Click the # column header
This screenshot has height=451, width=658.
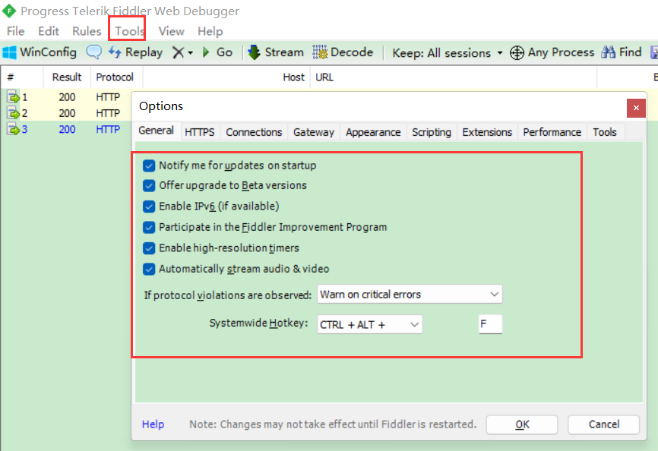[22, 77]
